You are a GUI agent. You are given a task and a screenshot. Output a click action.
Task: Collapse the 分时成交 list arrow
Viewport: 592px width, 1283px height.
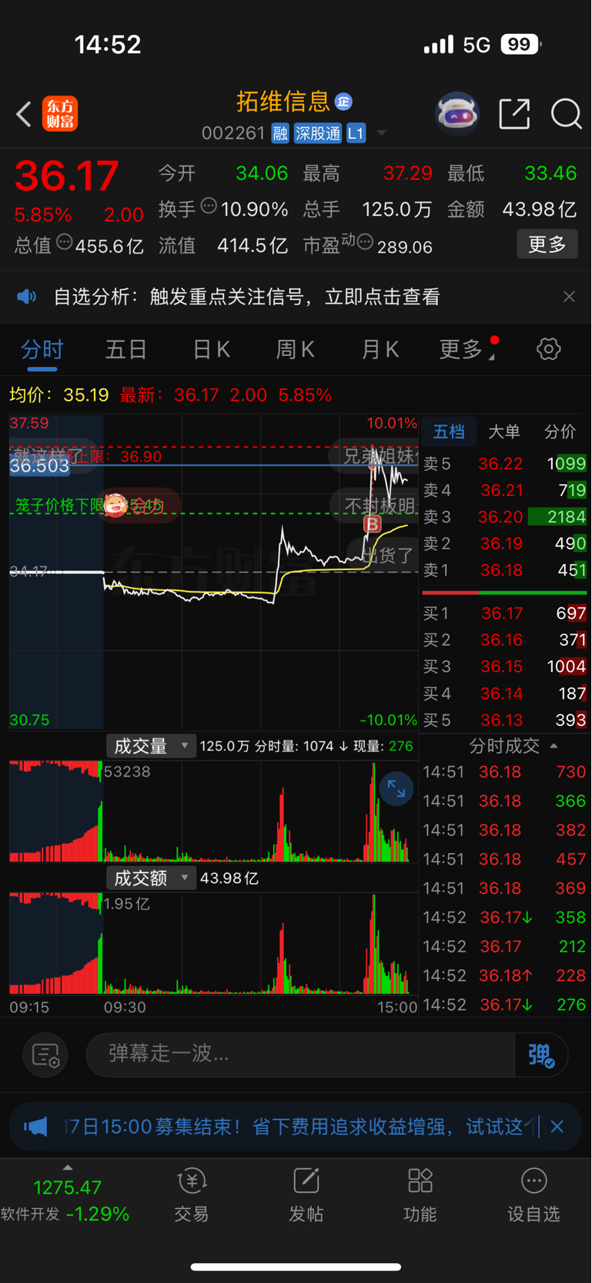[x=554, y=746]
